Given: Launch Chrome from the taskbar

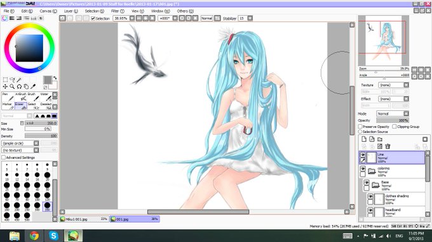Looking at the screenshot, I should 34,236.
